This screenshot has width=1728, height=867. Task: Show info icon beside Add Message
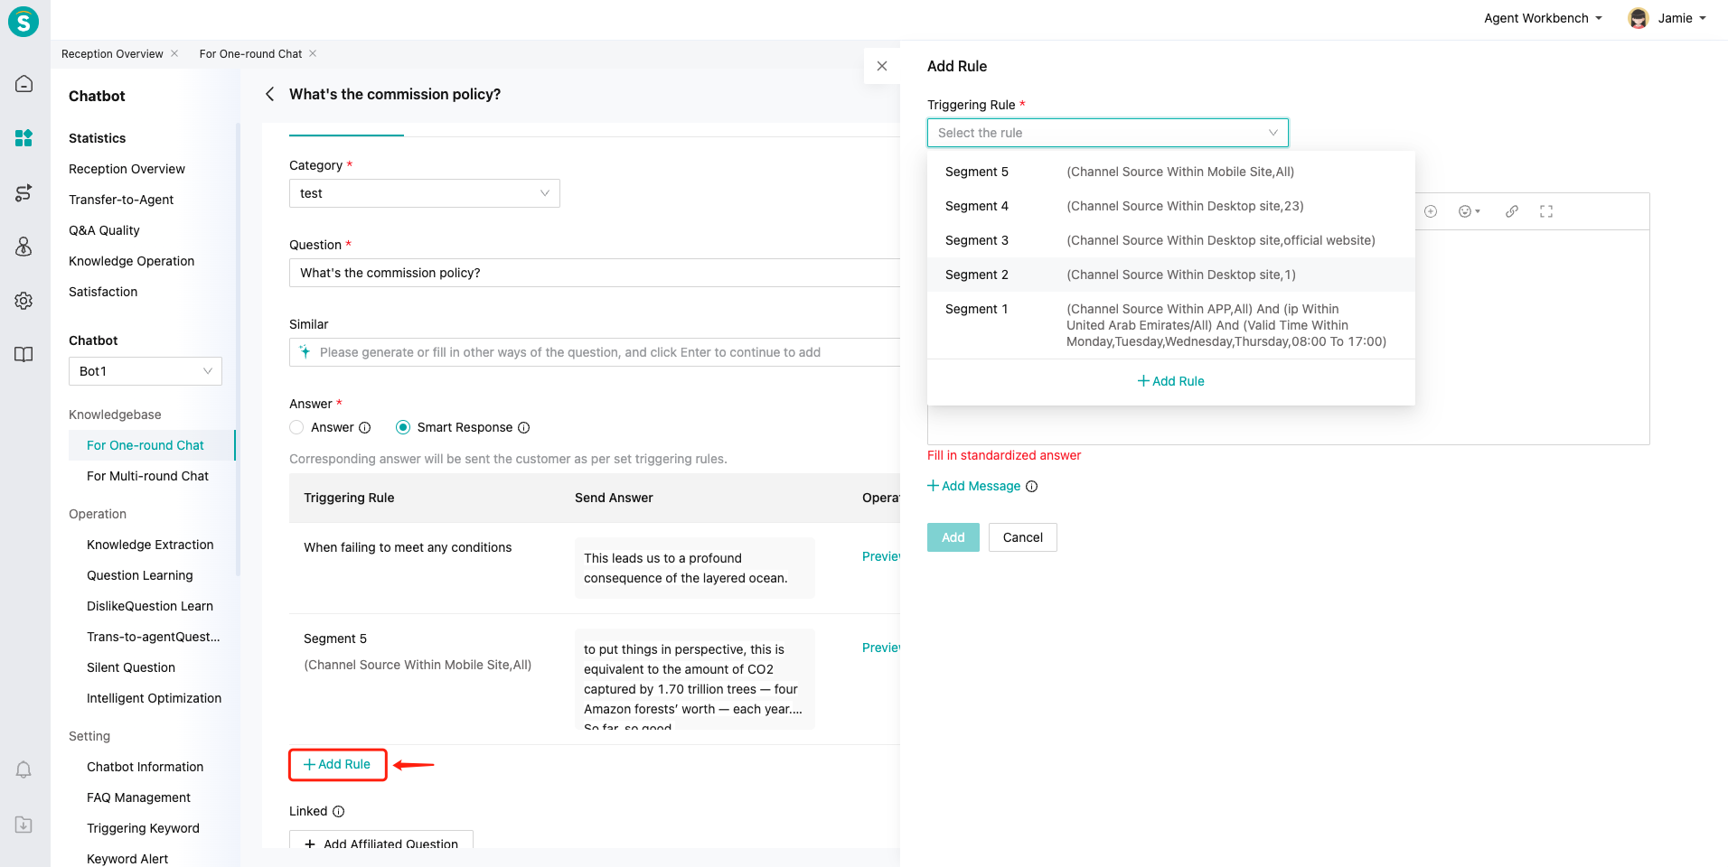(1032, 486)
